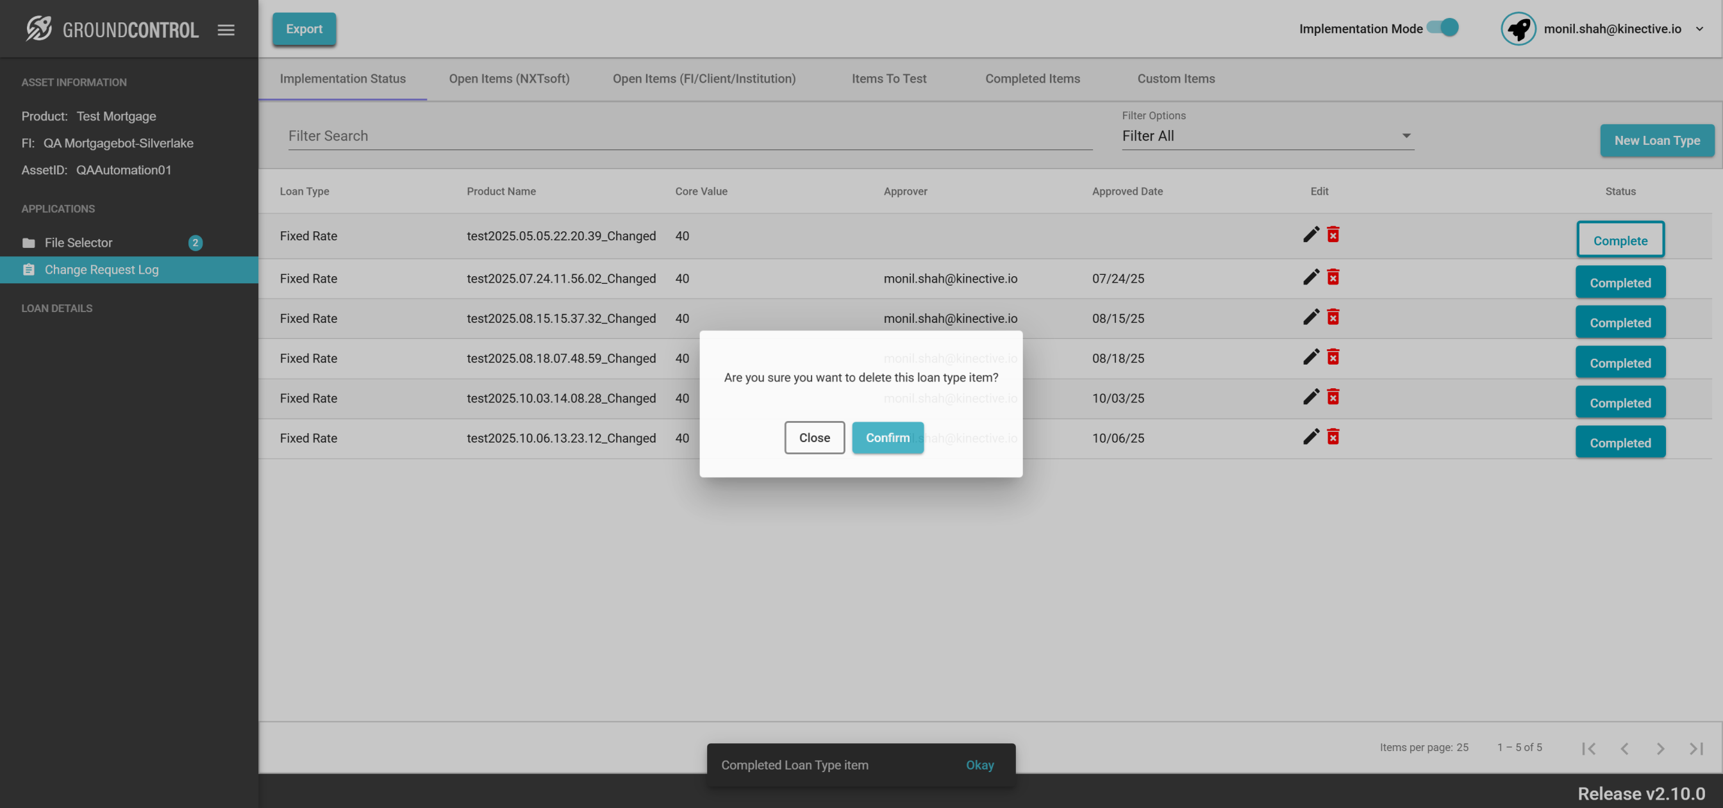Viewport: 1723px width, 808px height.
Task: Delete the test2025.07.24.11.56.02_Changed loan type row
Action: [x=1333, y=277]
